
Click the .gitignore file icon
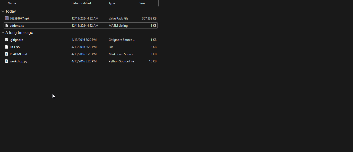pyautogui.click(x=7, y=40)
